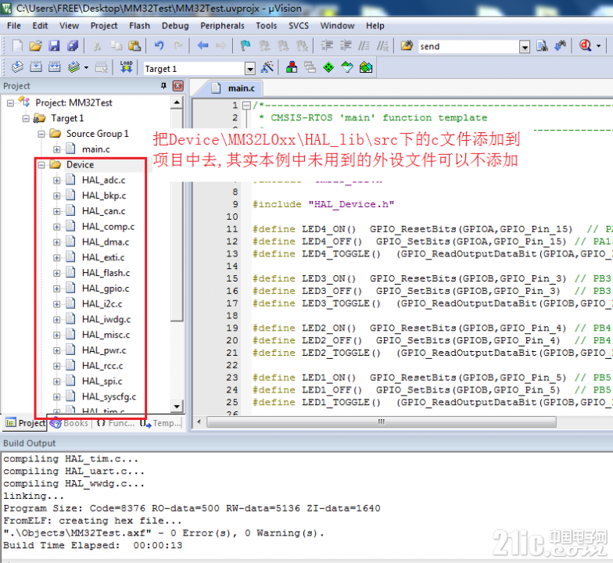This screenshot has width=613, height=563.
Task: Open the Debug menu
Action: click(175, 26)
